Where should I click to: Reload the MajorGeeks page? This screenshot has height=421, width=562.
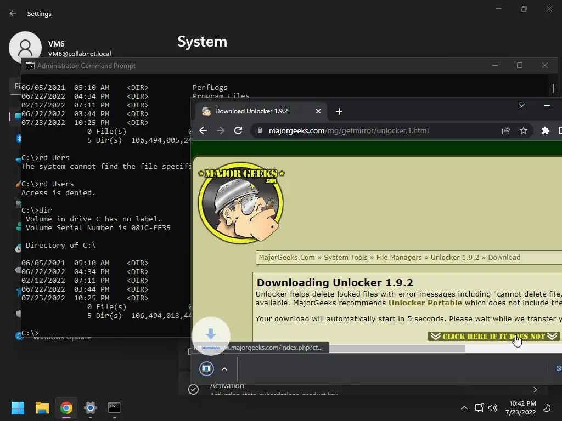(238, 130)
